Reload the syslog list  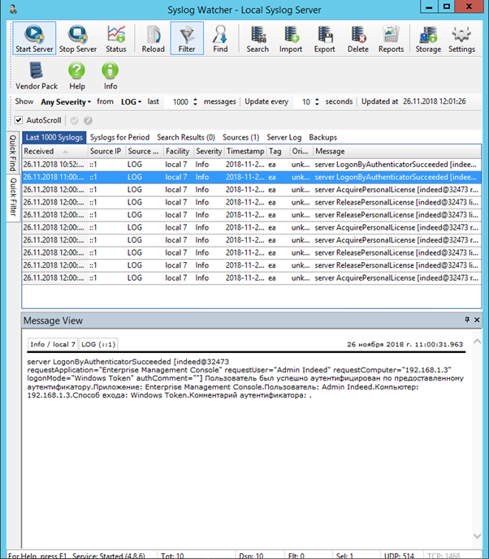point(153,38)
